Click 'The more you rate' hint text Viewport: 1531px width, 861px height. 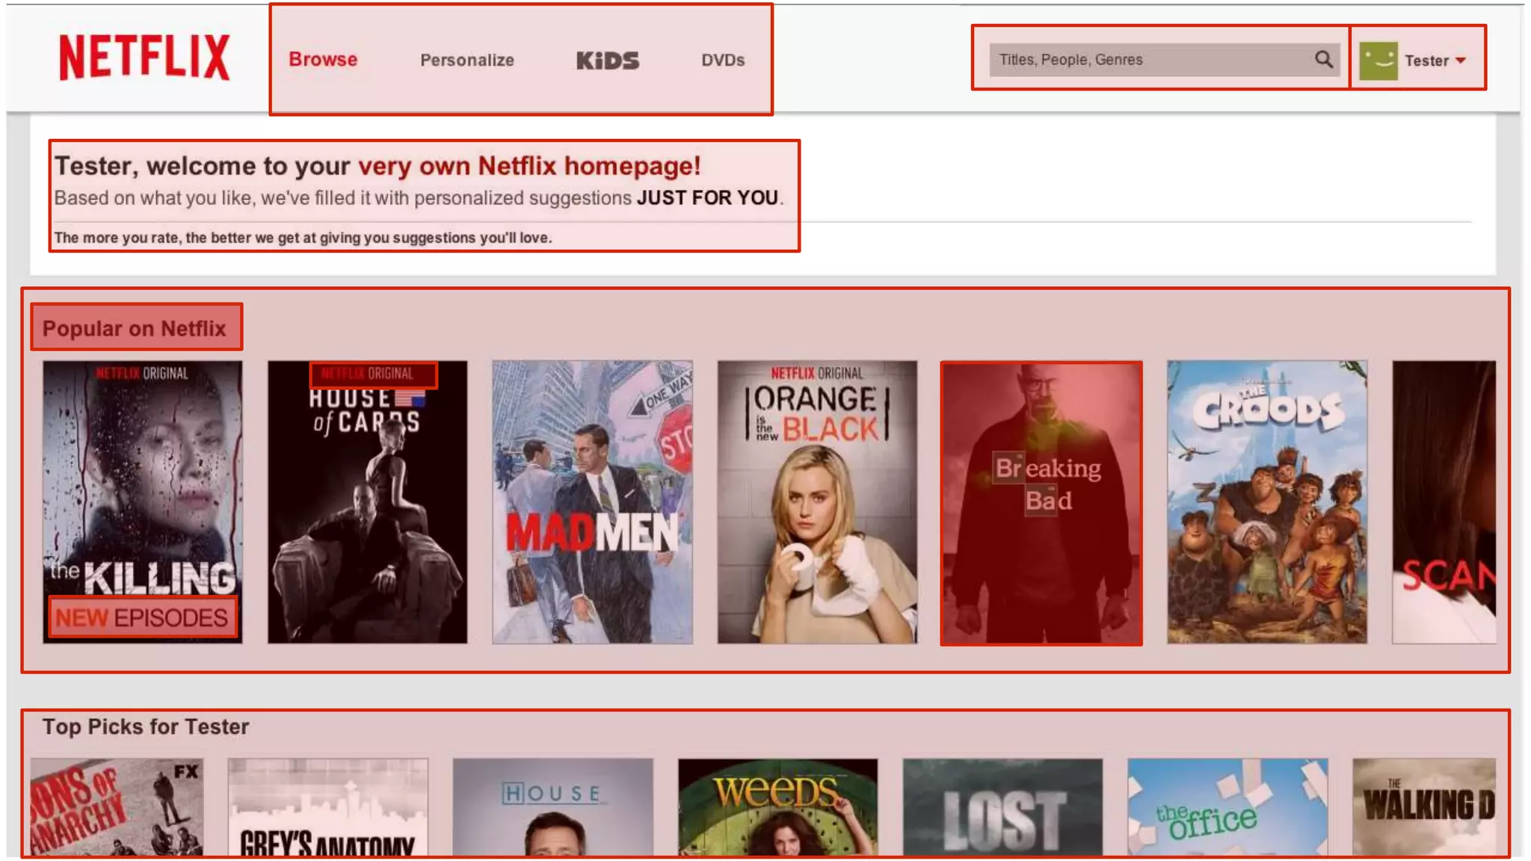303,238
